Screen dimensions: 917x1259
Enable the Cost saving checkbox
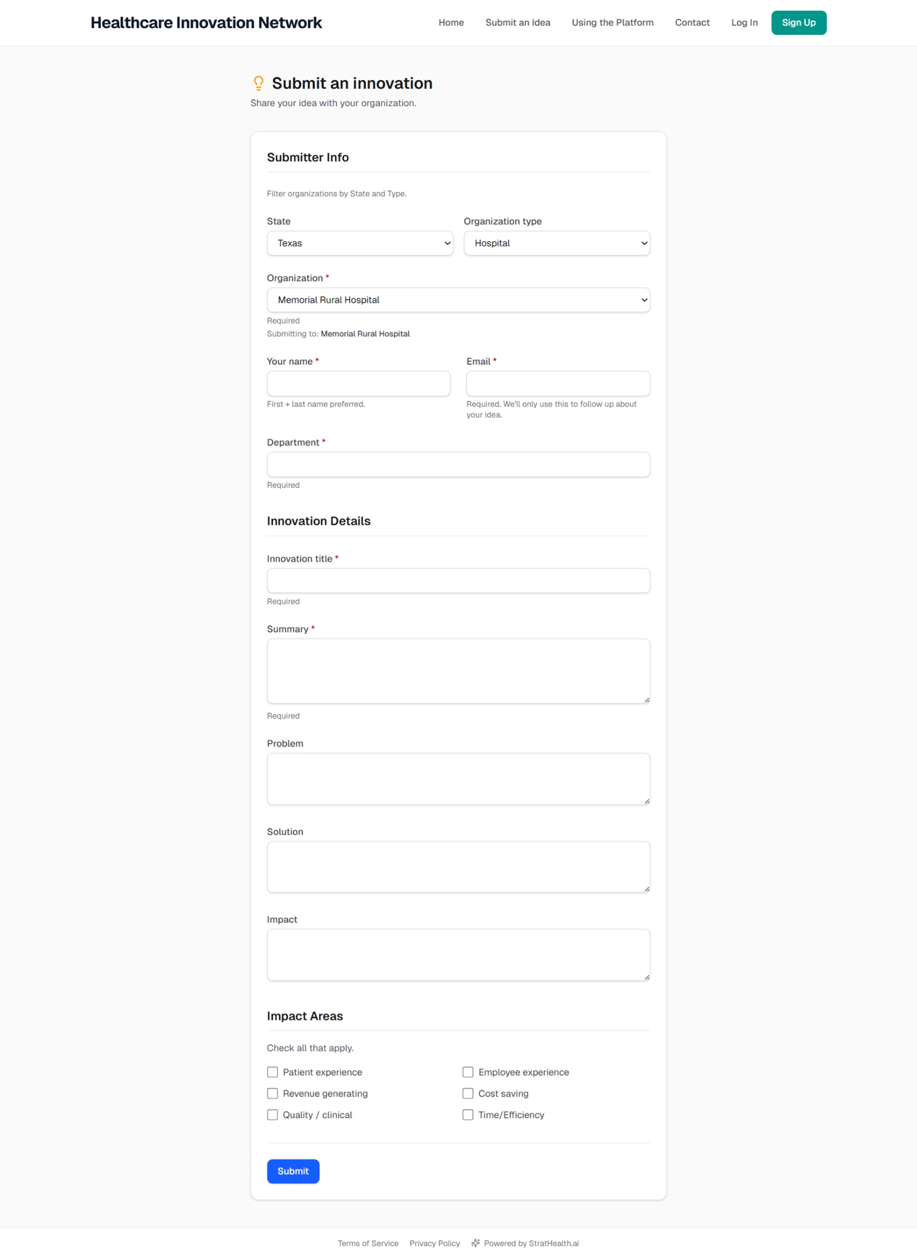click(468, 1093)
